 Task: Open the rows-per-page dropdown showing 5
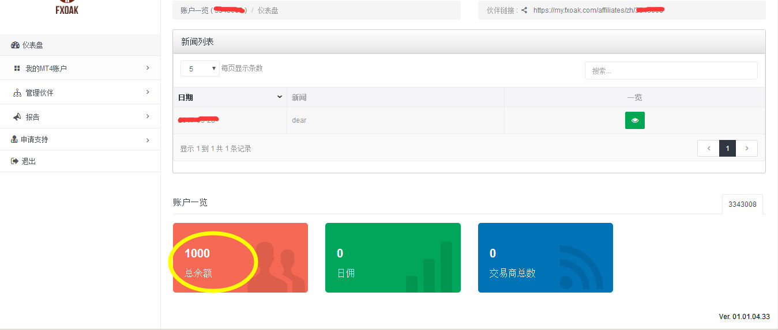click(x=200, y=69)
